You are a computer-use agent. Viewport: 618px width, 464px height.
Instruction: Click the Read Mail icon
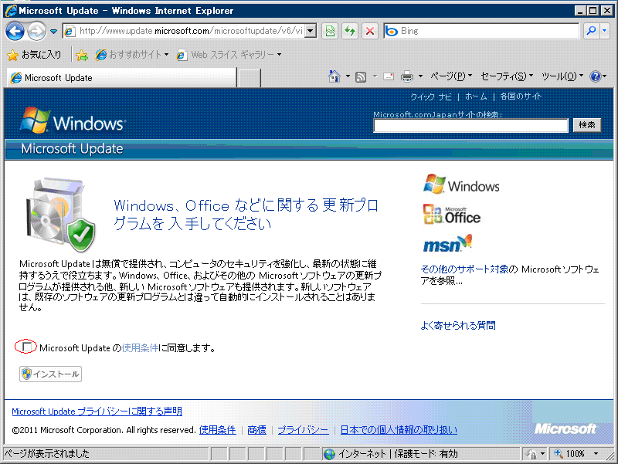(389, 76)
